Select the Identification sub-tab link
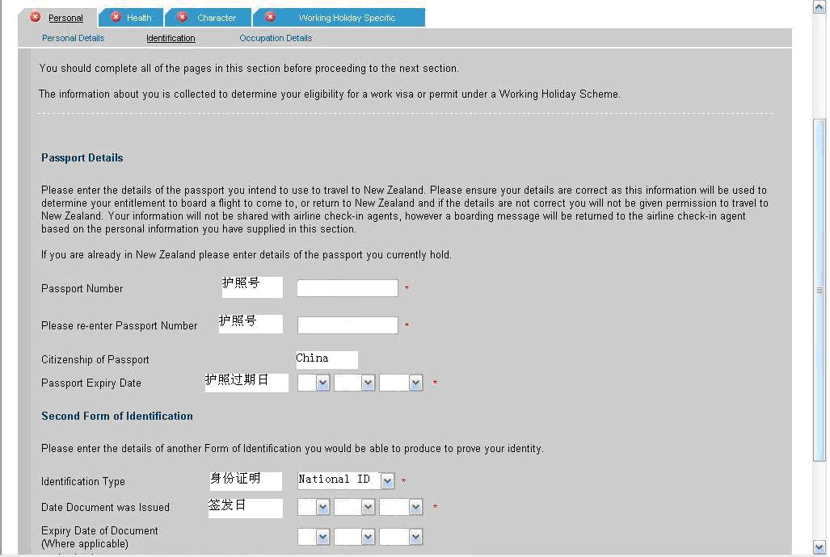Viewport: 830px width, 557px height. (x=171, y=38)
